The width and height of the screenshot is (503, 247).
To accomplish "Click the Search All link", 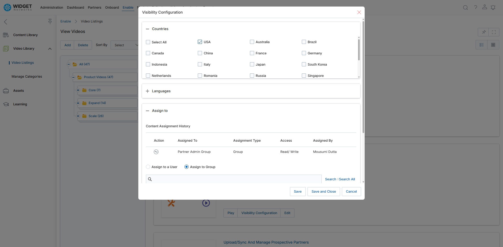I will click(x=347, y=179).
